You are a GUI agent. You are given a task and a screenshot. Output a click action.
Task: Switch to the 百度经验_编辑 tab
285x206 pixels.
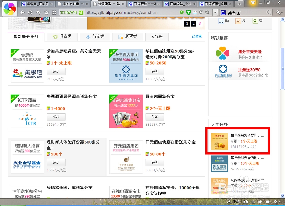tap(215, 4)
